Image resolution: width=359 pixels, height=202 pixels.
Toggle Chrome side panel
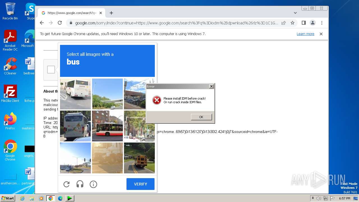303,23
